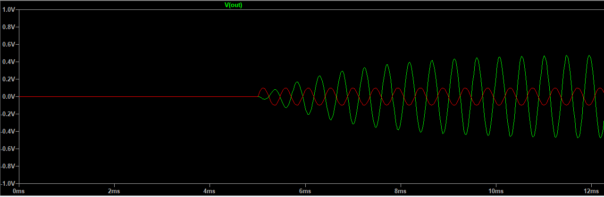Viewport: 604px width, 197px height.
Task: Click the 0.8V vertical axis label
Action: click(9, 27)
